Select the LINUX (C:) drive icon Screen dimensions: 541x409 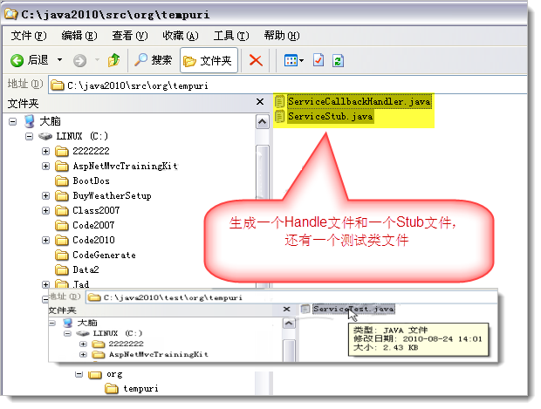click(45, 136)
